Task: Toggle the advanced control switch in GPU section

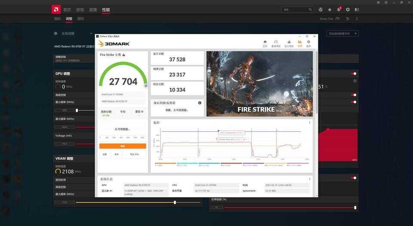Action: [x=354, y=95]
